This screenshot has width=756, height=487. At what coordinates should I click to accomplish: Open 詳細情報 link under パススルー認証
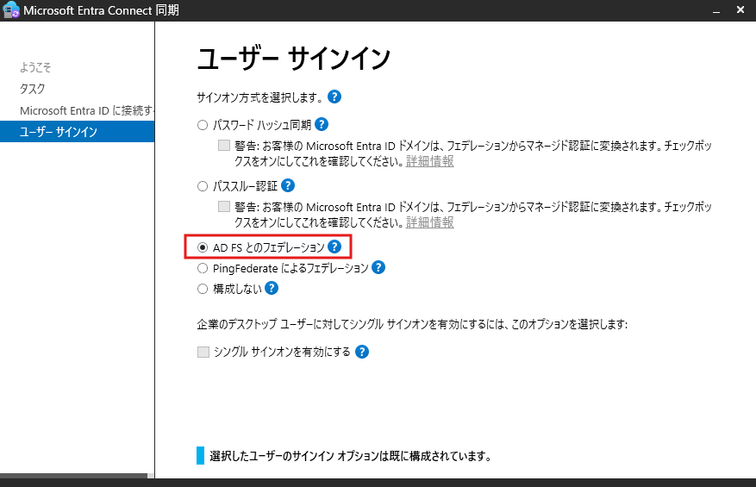tap(430, 222)
